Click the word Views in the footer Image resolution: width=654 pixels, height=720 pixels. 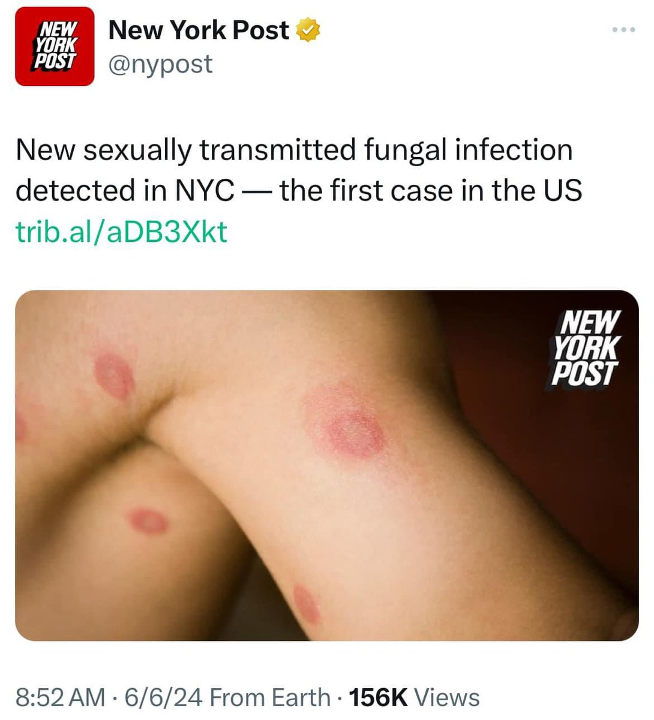coord(447,698)
